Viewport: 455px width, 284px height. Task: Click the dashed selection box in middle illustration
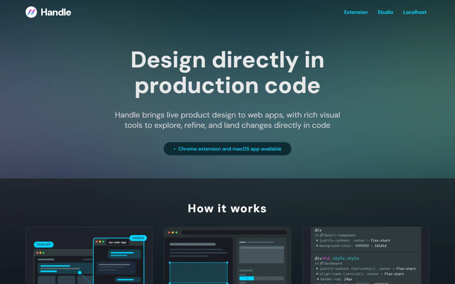198,273
